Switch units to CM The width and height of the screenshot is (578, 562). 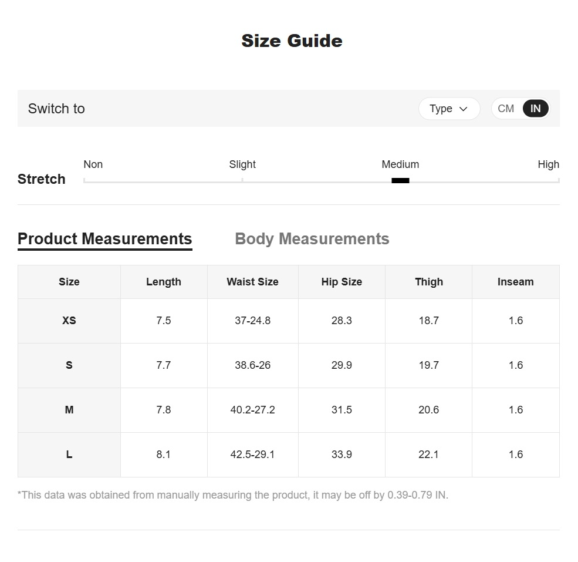506,109
